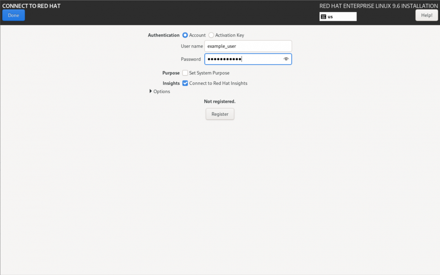
Task: Click inside the Password field
Action: click(x=244, y=59)
